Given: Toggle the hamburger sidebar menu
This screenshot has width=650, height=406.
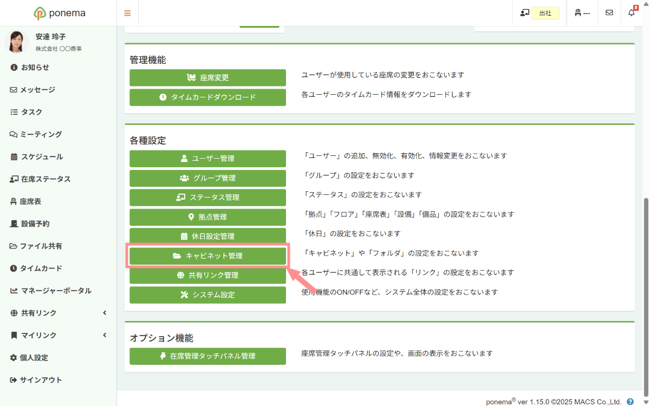Looking at the screenshot, I should [x=127, y=13].
